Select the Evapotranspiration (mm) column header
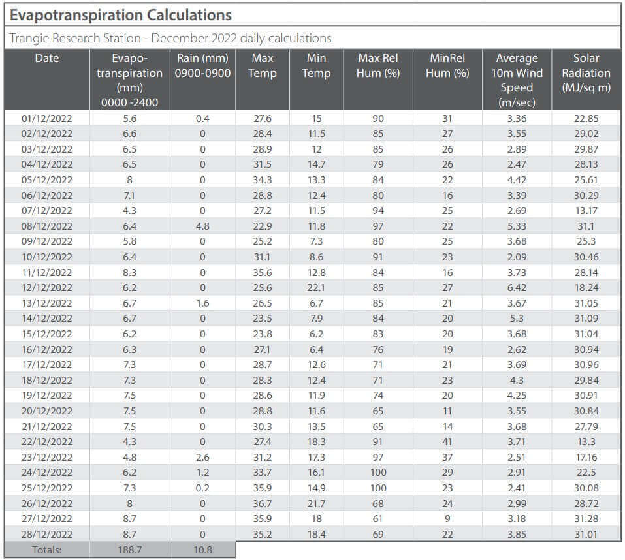 pyautogui.click(x=129, y=80)
